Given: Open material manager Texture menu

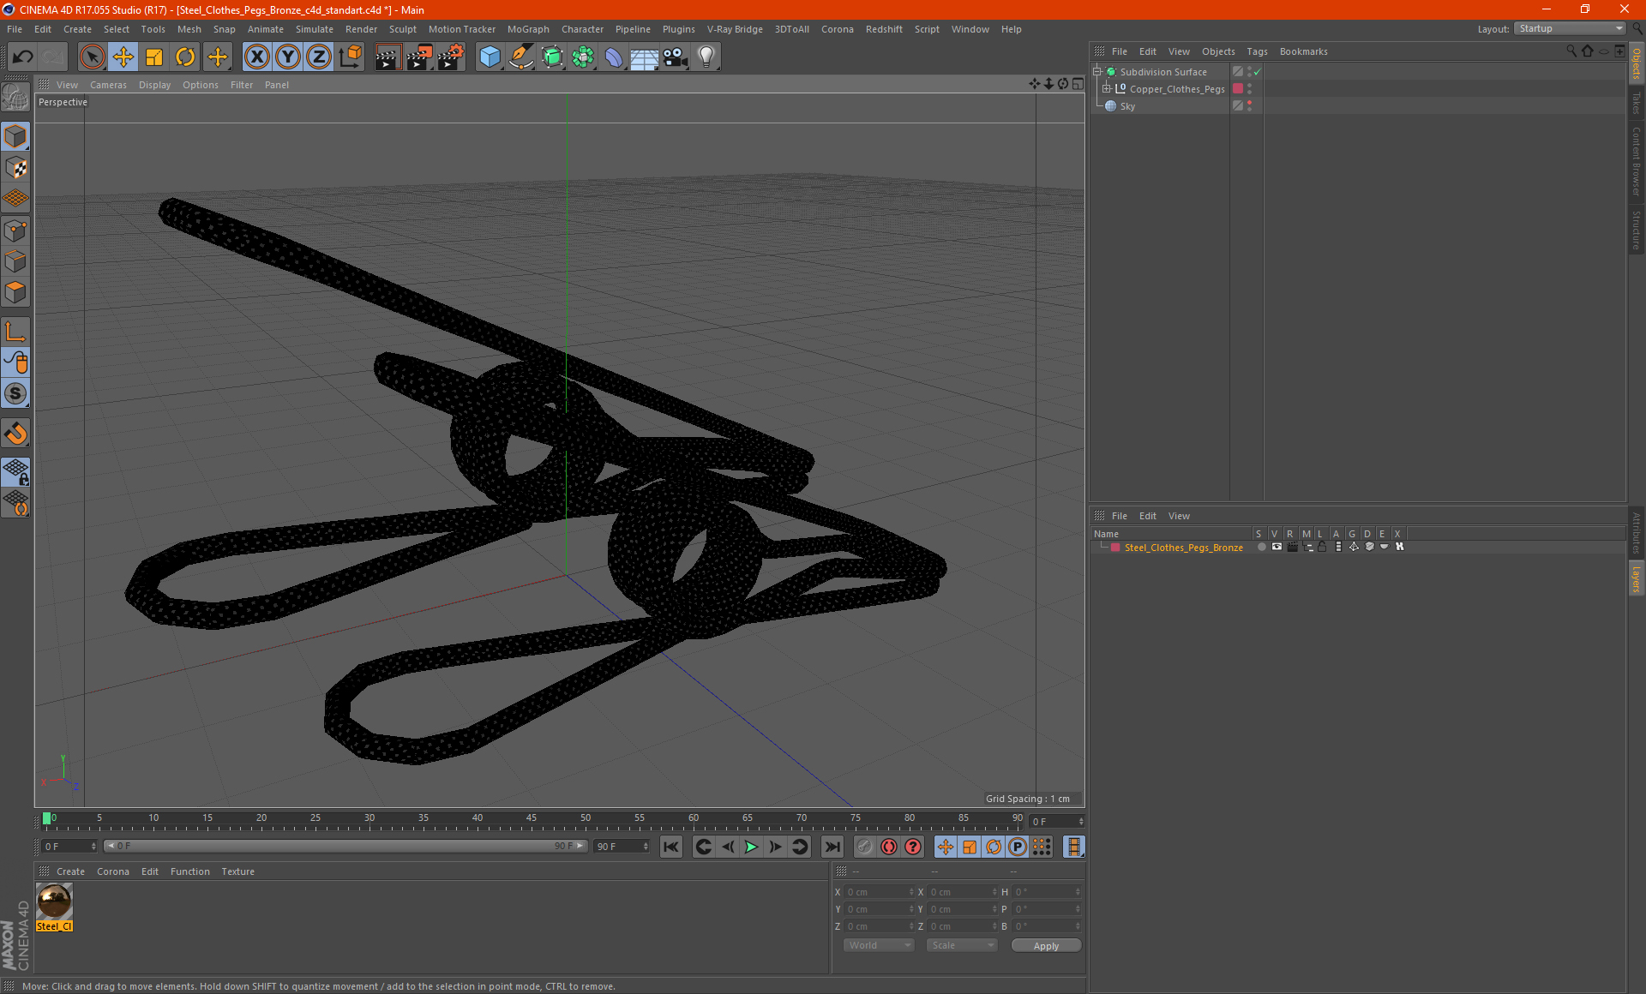Looking at the screenshot, I should 237,871.
